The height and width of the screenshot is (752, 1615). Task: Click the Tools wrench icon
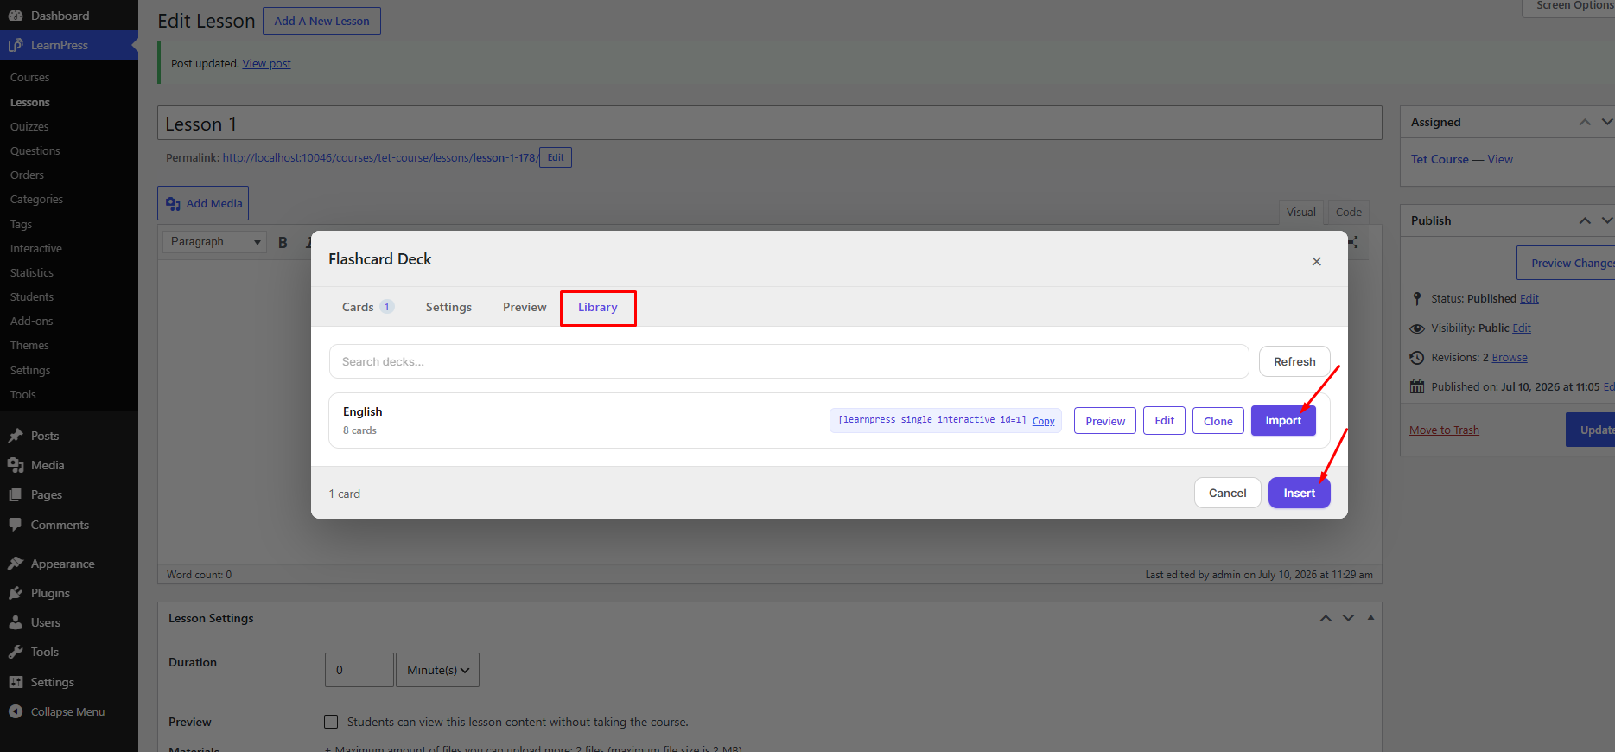click(16, 652)
